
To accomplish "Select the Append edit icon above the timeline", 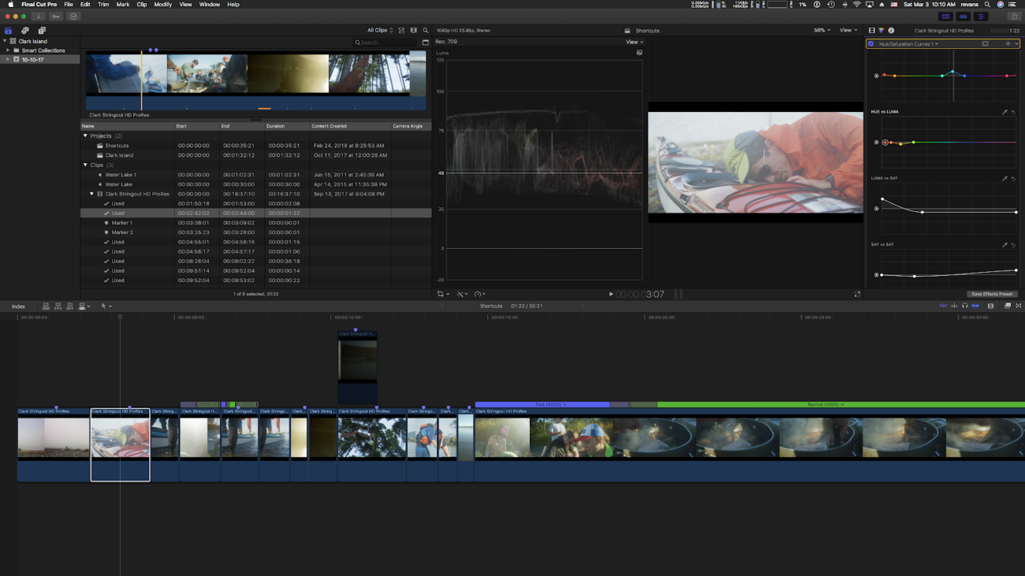I will 70,306.
